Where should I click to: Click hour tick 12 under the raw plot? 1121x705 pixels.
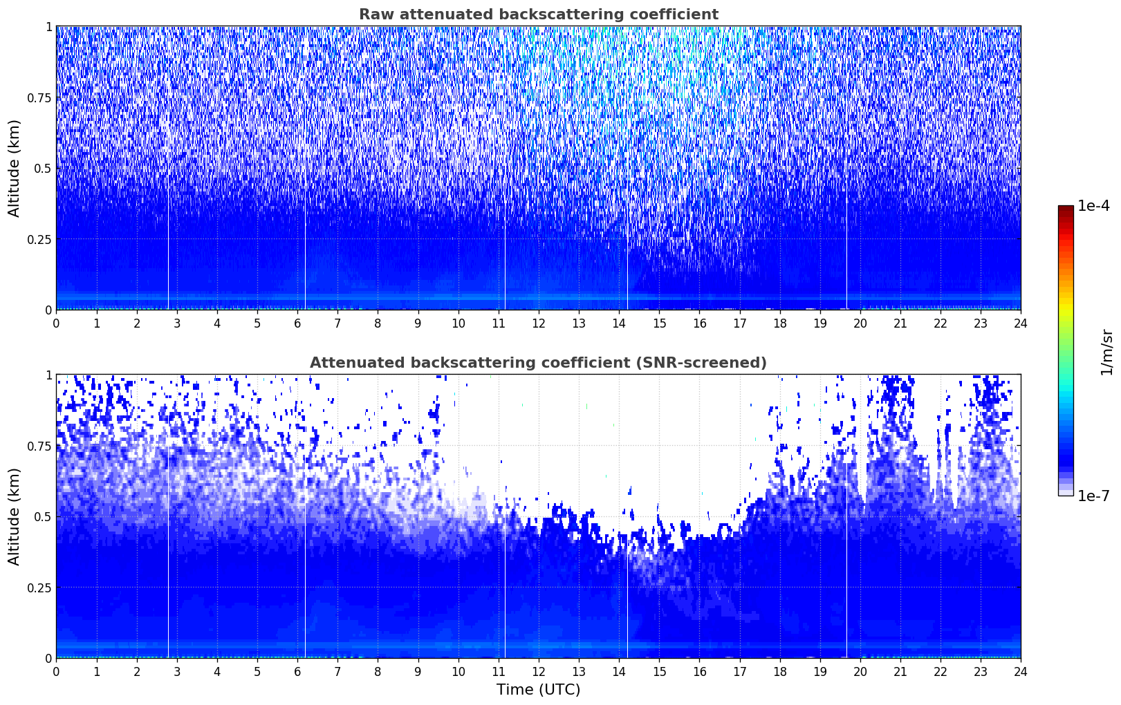(x=539, y=323)
